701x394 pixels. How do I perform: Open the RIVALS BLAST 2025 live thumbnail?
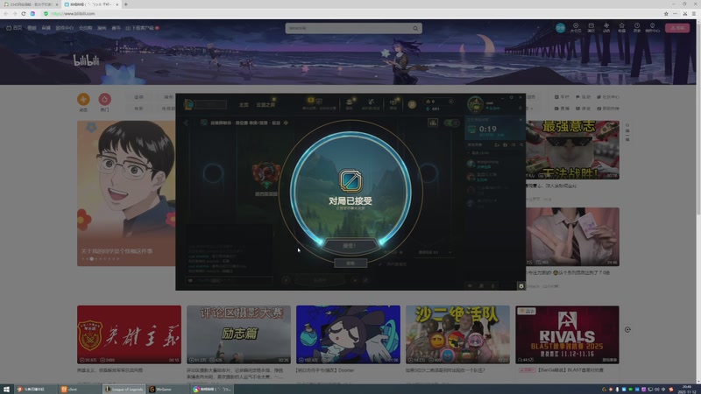(x=567, y=334)
